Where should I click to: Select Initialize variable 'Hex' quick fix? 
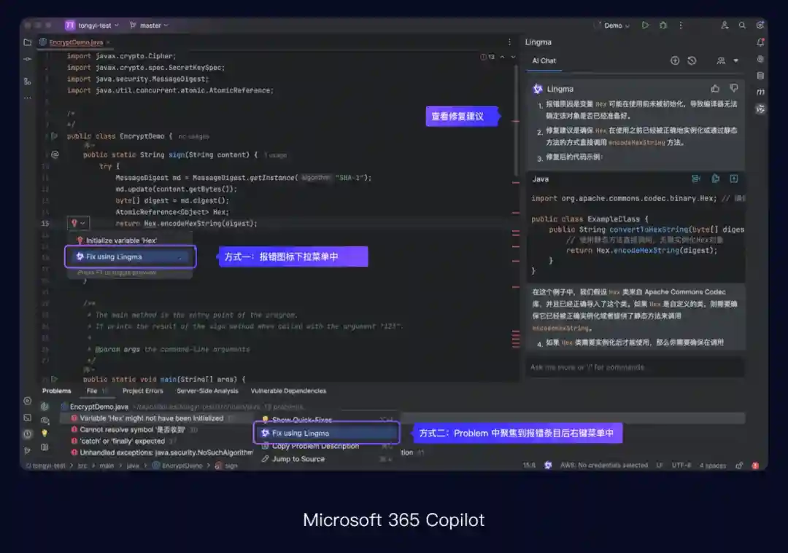(121, 240)
